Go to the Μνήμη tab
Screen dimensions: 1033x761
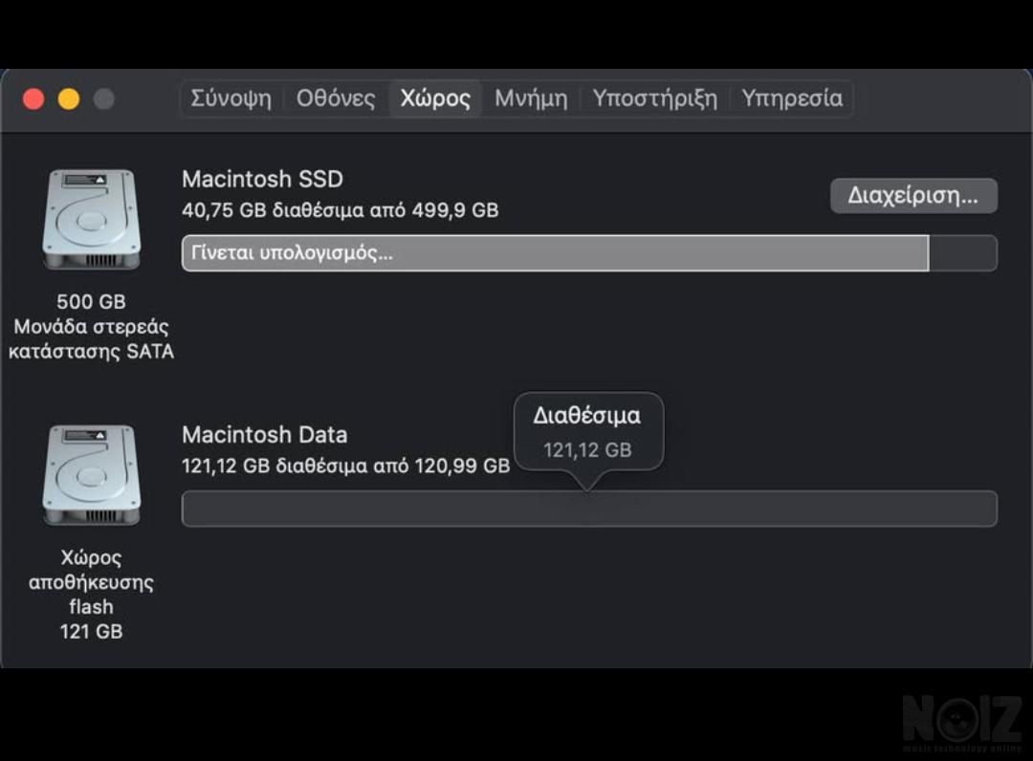click(x=531, y=98)
